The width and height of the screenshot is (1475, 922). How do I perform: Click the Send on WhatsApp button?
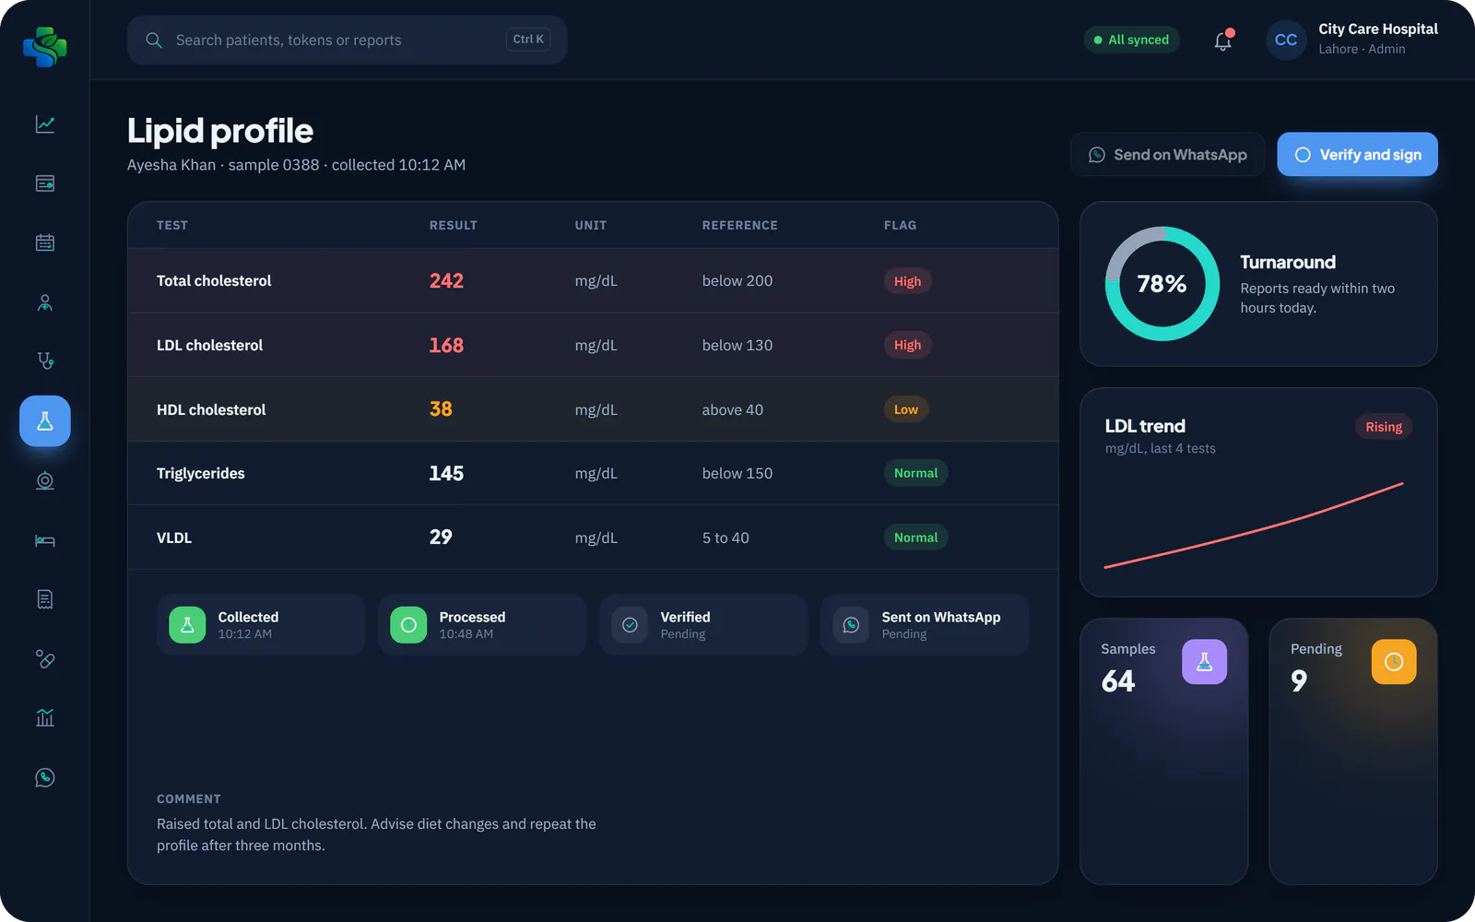[x=1167, y=155]
